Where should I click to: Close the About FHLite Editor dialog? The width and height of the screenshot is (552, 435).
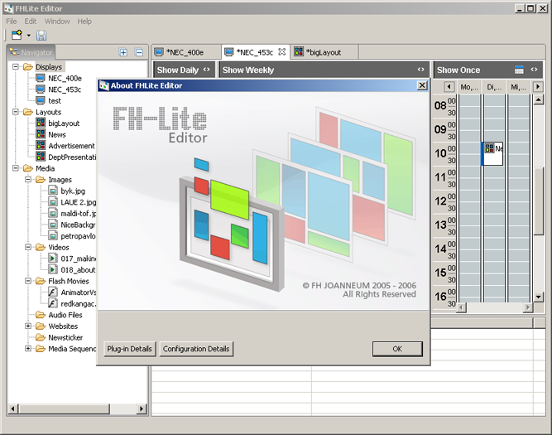(422, 85)
